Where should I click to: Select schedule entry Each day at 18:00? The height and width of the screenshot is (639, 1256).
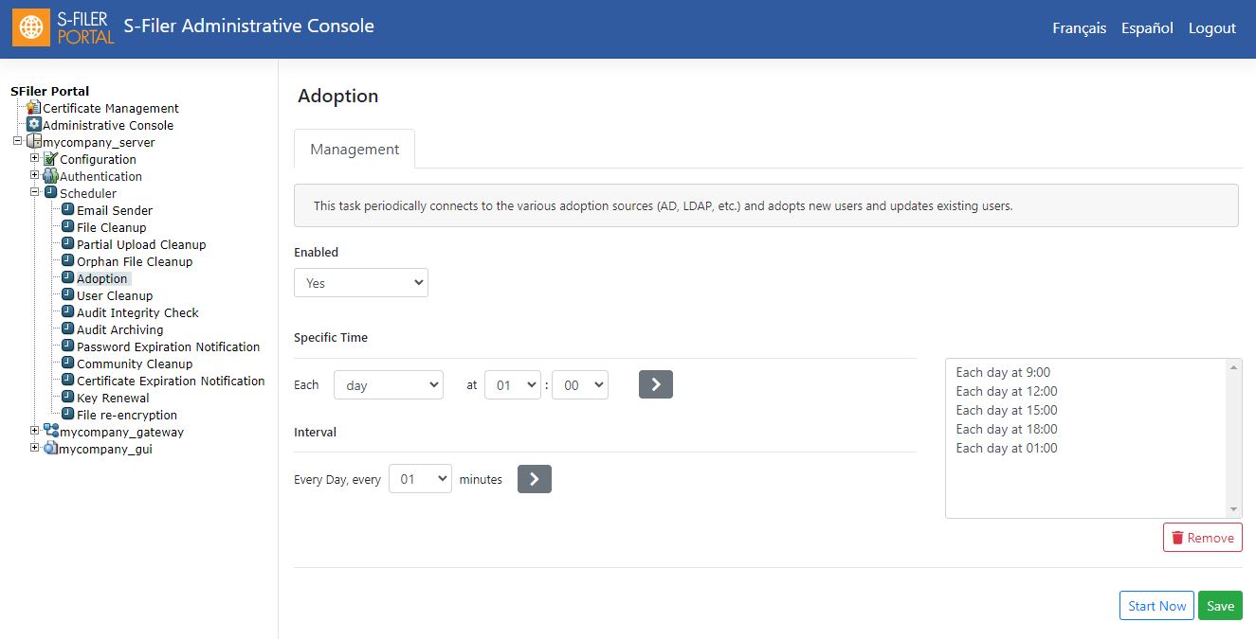[x=1007, y=429]
